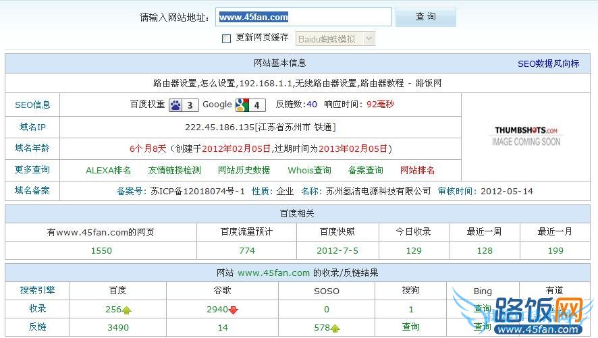
Task: Click SOSO 反链 value 578
Action: [322, 328]
